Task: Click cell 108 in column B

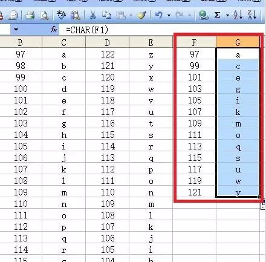Action: 21,180
